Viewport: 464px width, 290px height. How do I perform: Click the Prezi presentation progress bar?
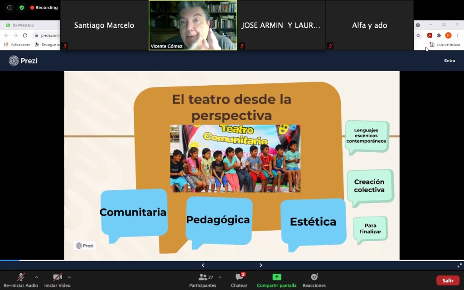pyautogui.click(x=232, y=261)
